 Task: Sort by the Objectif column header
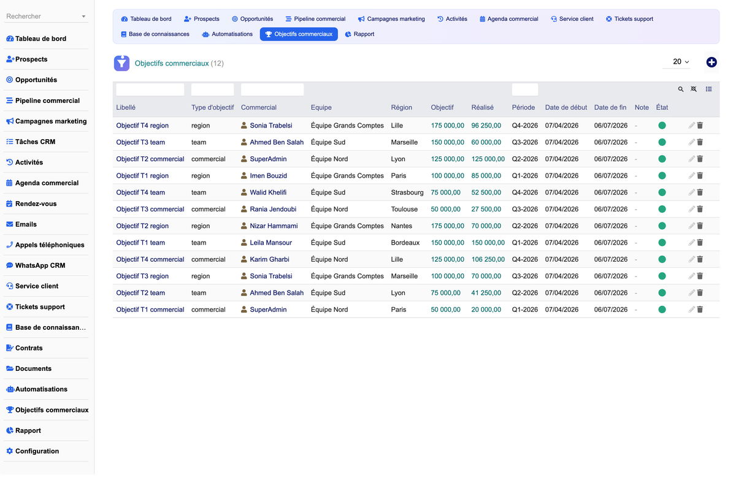pos(442,107)
